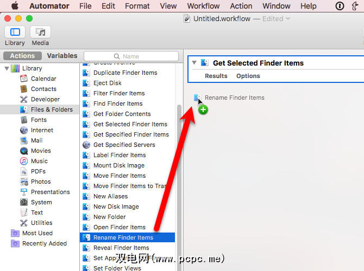
Task: Select the Calendar category icon
Action: pyautogui.click(x=24, y=79)
